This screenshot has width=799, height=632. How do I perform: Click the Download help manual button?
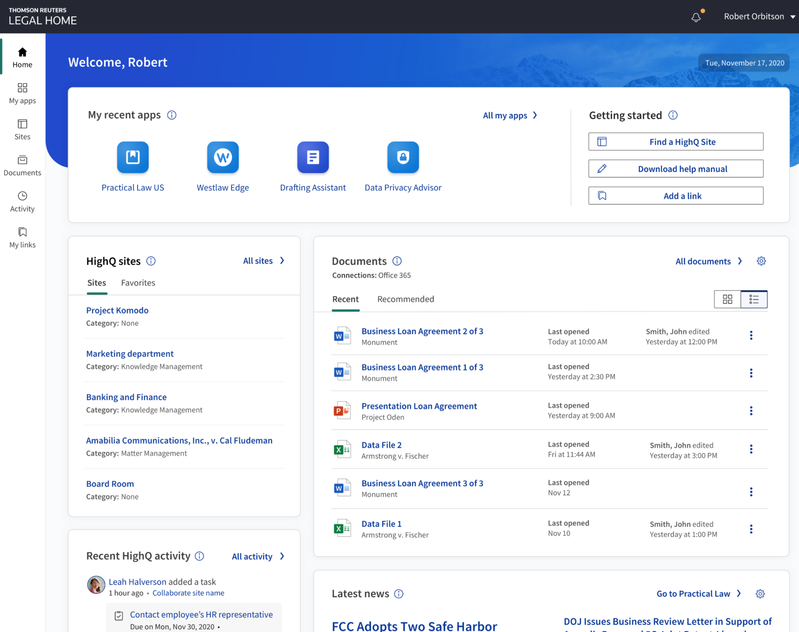coord(676,169)
